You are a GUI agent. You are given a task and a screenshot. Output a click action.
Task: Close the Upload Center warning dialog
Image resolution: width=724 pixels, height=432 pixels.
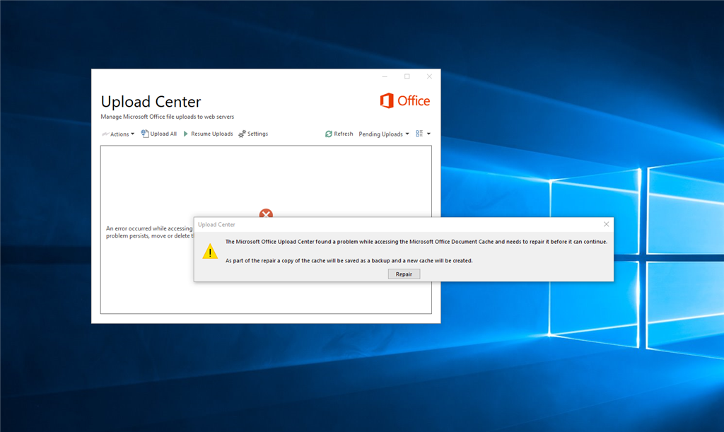606,224
